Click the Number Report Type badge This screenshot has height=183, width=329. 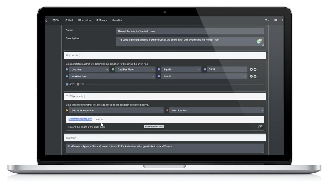pos(154,127)
